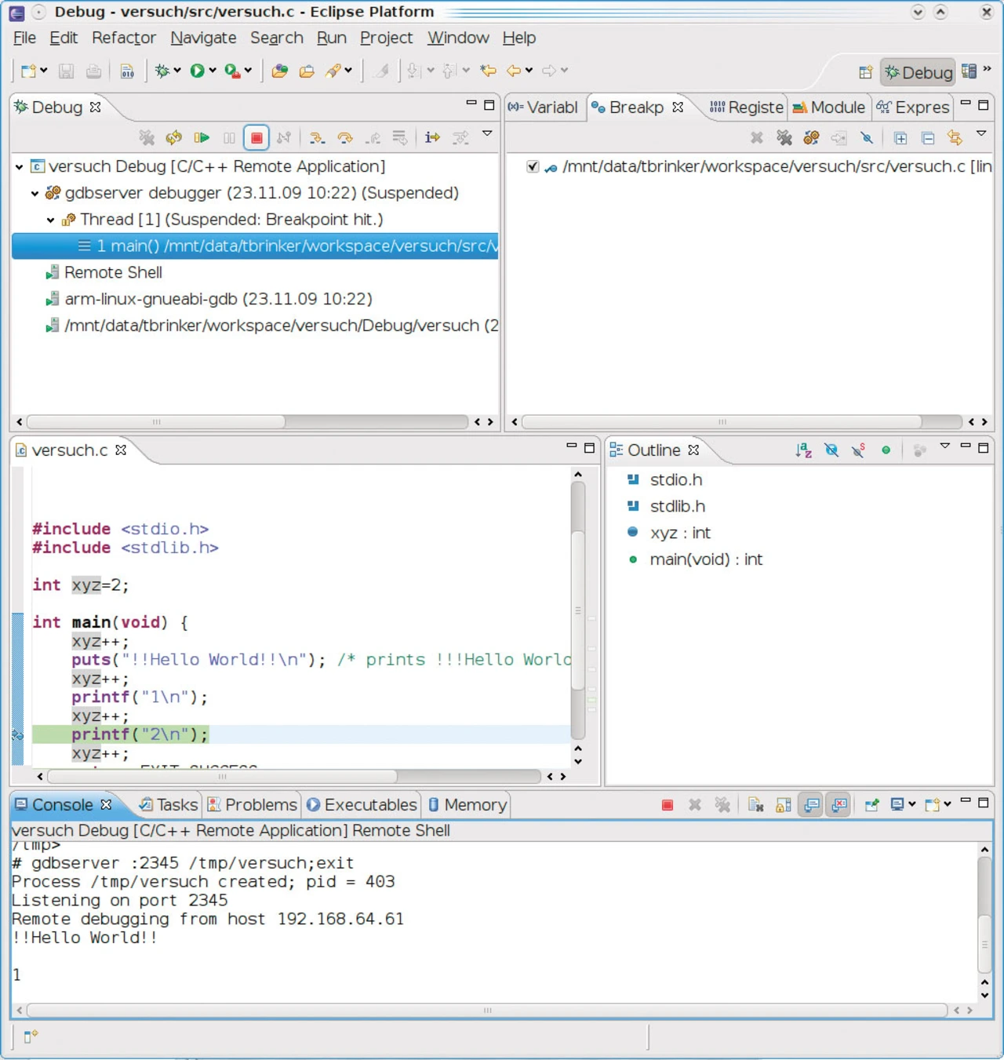
Task: Terminate the process from Console toolbar
Action: click(668, 805)
